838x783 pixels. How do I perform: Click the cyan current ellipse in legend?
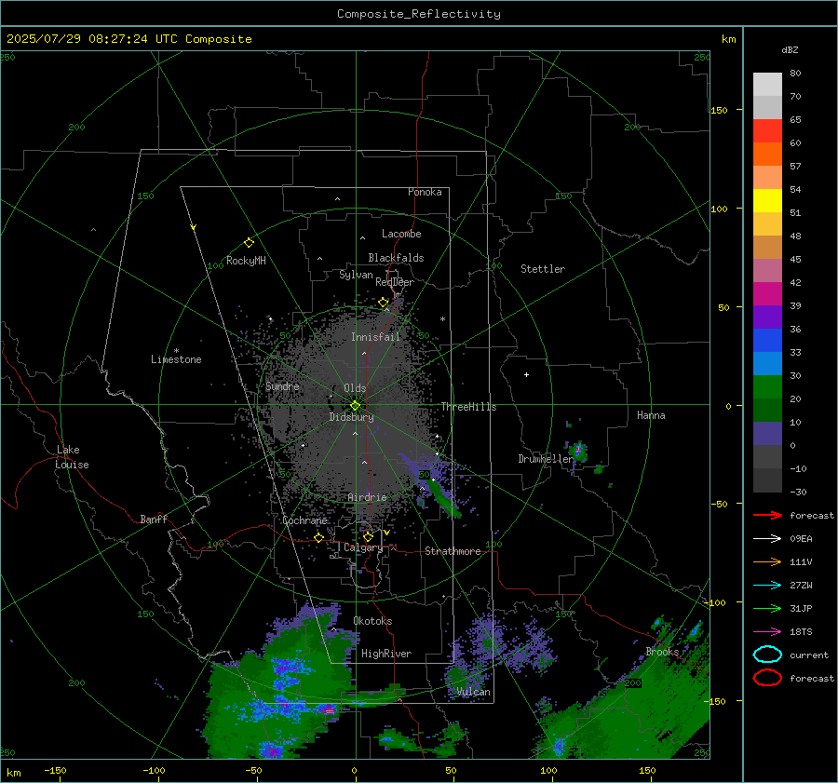pos(767,655)
